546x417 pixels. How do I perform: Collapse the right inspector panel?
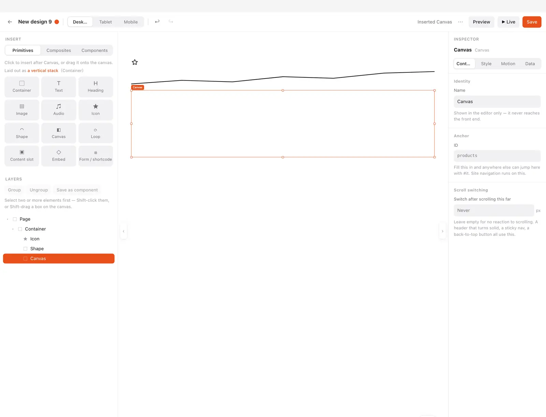point(443,231)
